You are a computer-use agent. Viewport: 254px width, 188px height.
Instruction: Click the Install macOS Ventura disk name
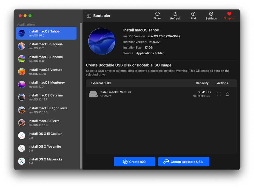coord(115,92)
